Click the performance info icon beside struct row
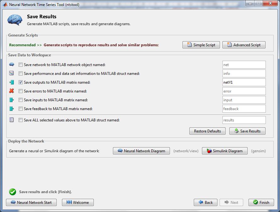Viewport: 280px width, 212px height. [x=11, y=73]
